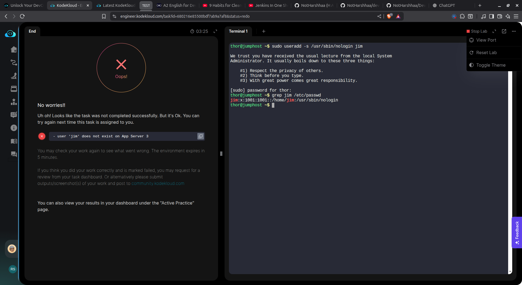Collapse the three-dots lab options menu
The width and height of the screenshot is (522, 285).
pos(514,31)
